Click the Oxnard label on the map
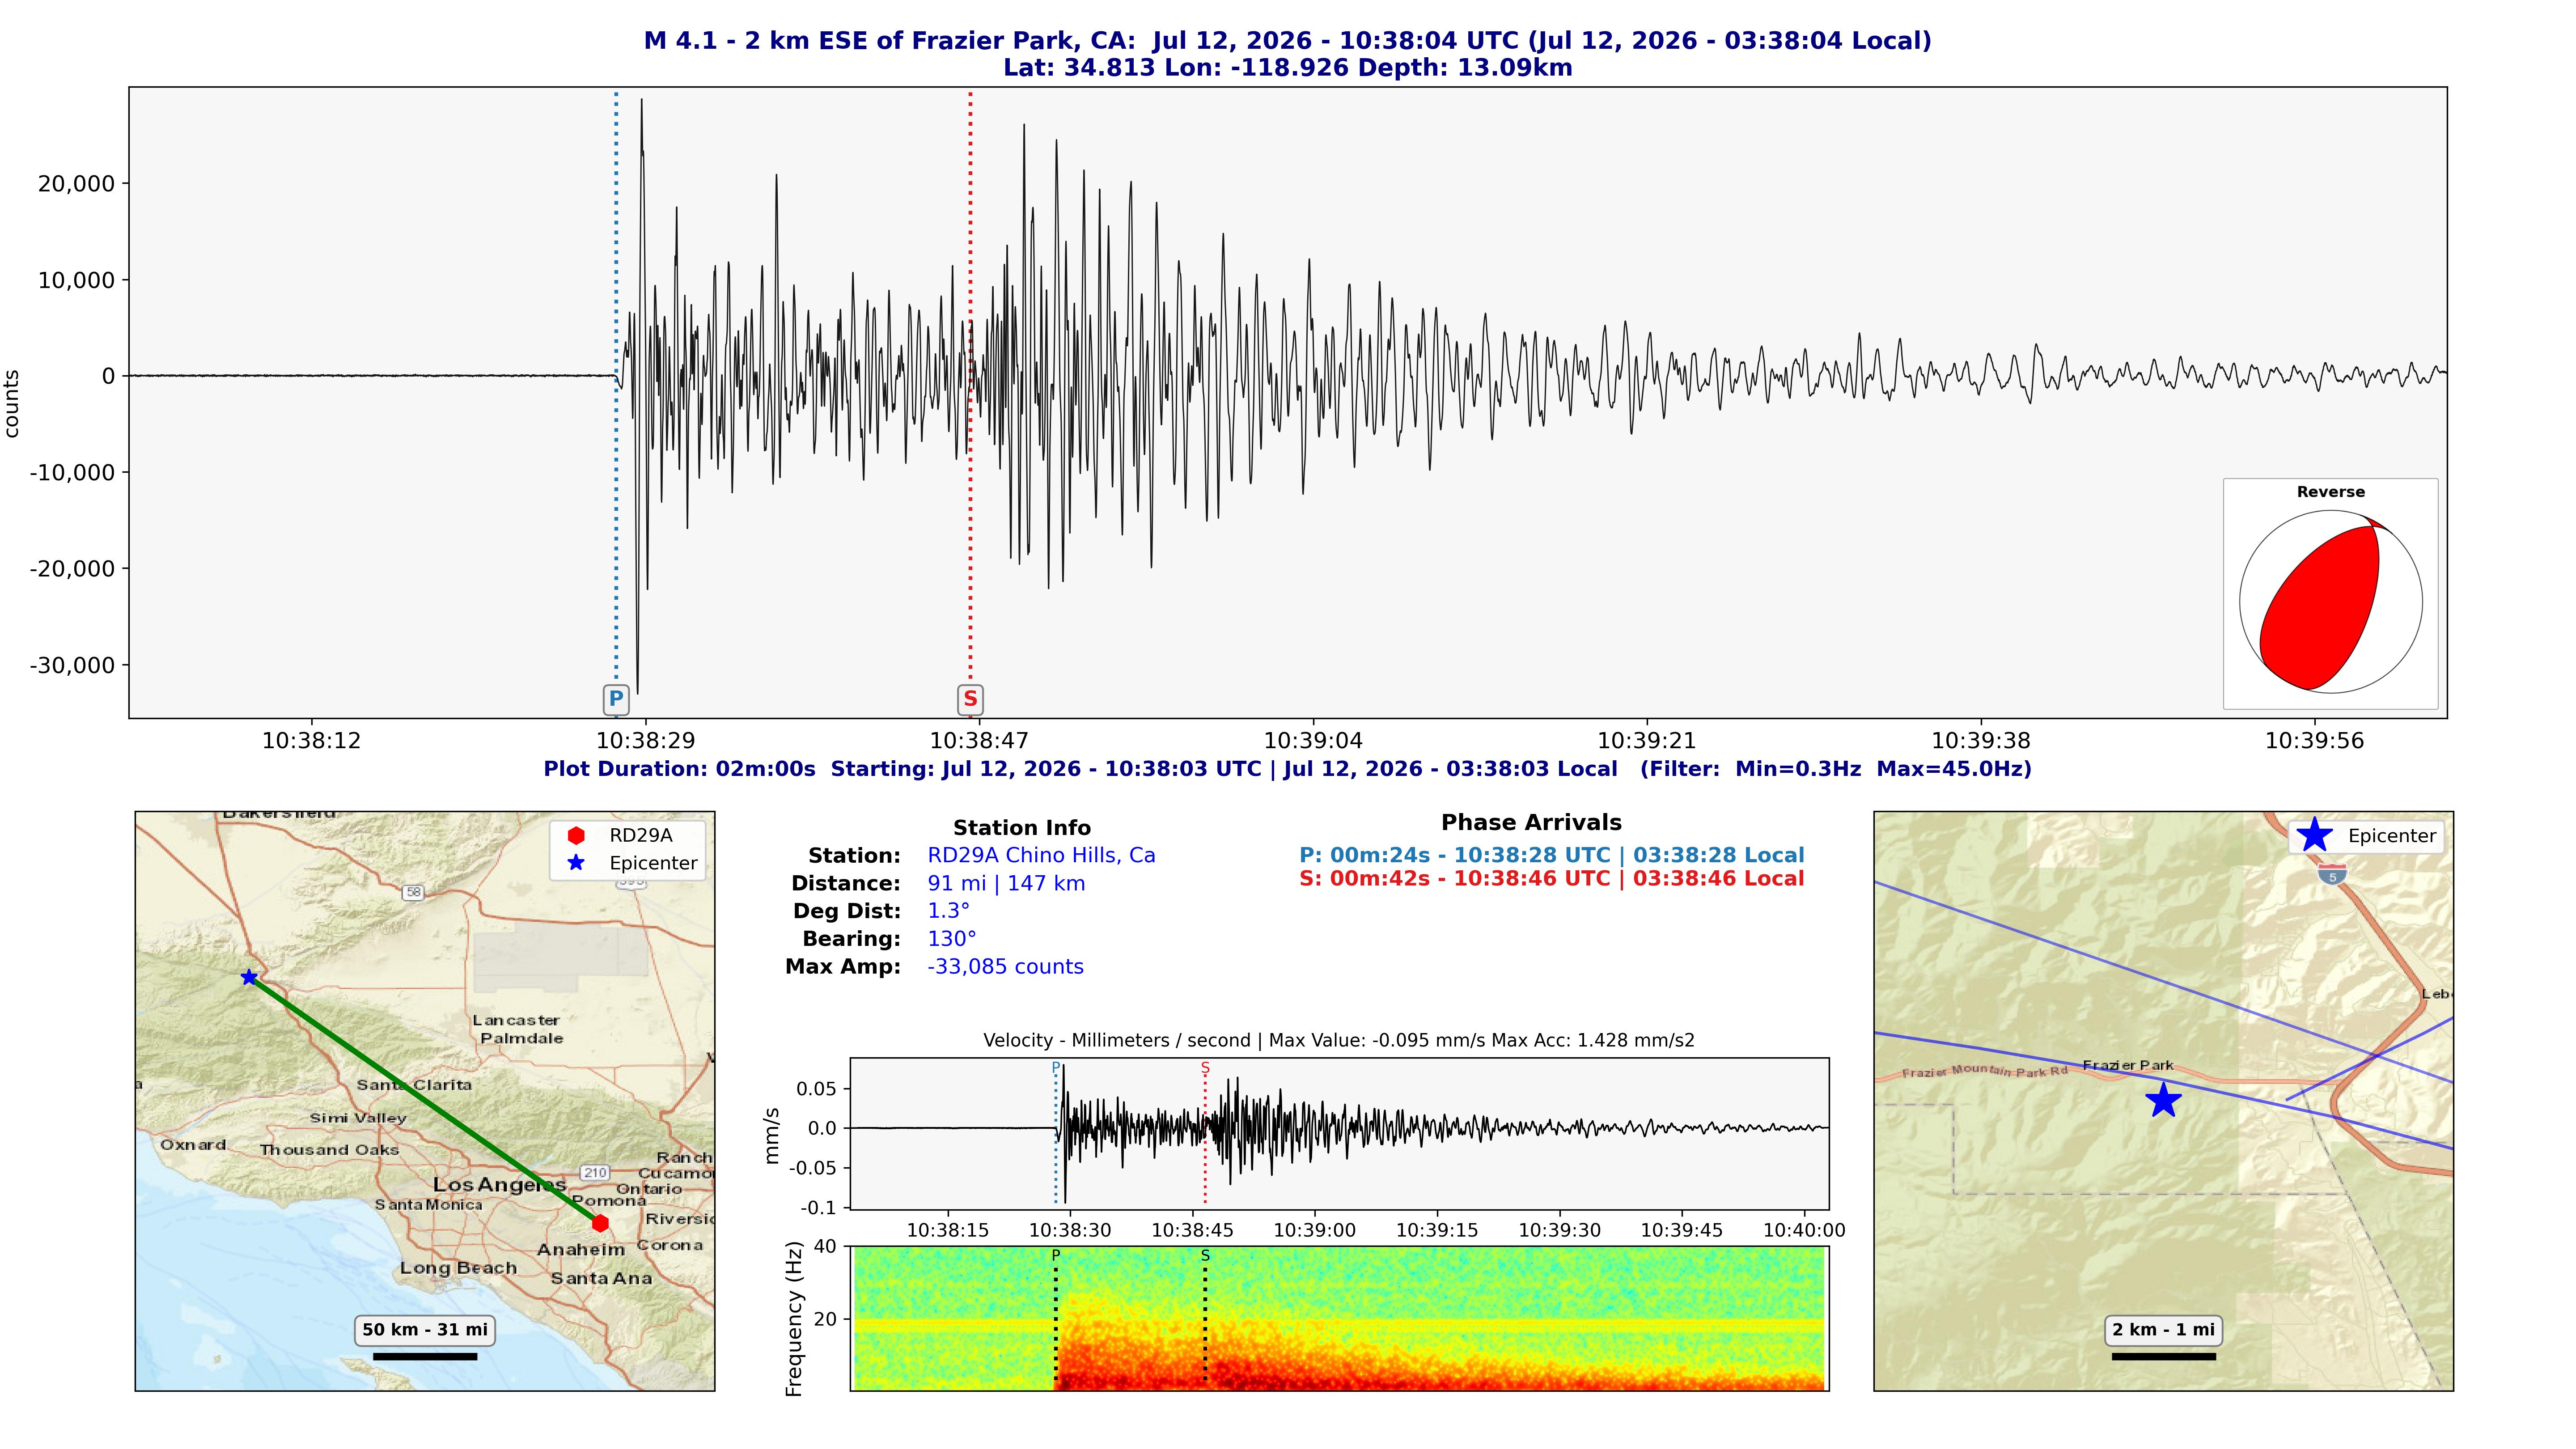This screenshot has width=2576, height=1449. 193,1145
